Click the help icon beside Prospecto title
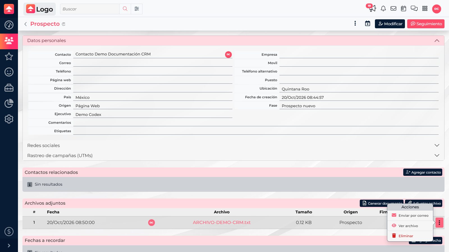 click(x=64, y=24)
